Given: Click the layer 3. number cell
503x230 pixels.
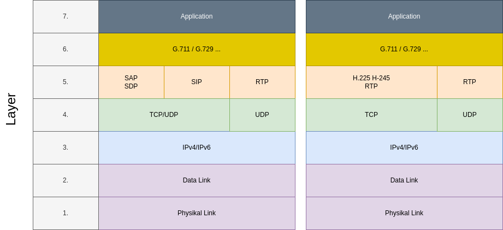Looking at the screenshot, I should point(66,148).
